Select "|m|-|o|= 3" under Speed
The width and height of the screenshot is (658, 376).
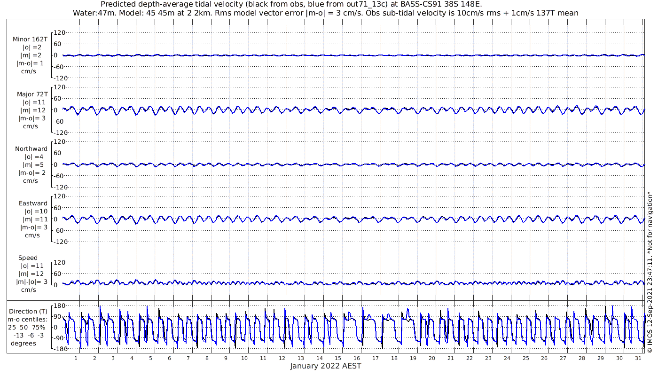(32, 282)
